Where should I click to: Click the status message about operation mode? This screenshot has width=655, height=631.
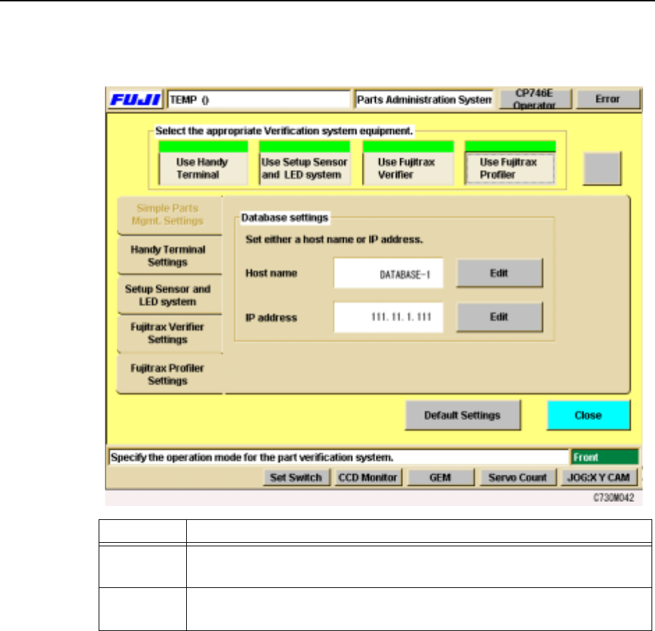point(338,457)
